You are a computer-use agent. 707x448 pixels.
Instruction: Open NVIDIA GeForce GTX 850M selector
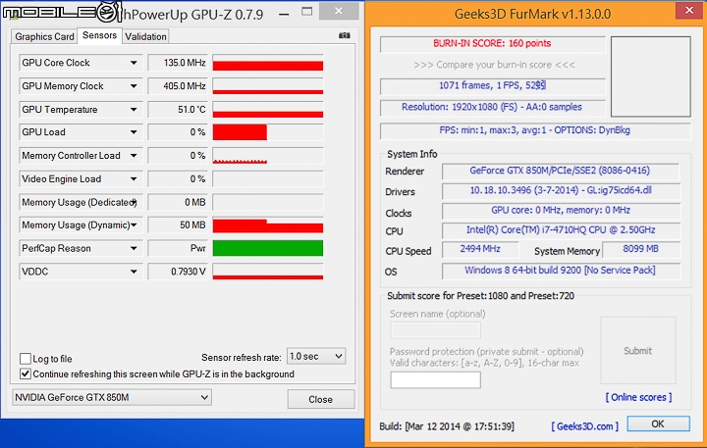[x=112, y=398]
